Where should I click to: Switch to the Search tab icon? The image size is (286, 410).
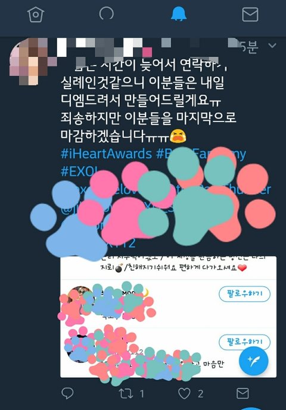pos(107,14)
